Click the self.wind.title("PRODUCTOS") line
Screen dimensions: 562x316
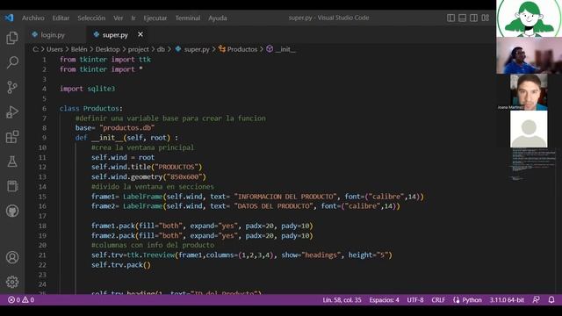(147, 167)
